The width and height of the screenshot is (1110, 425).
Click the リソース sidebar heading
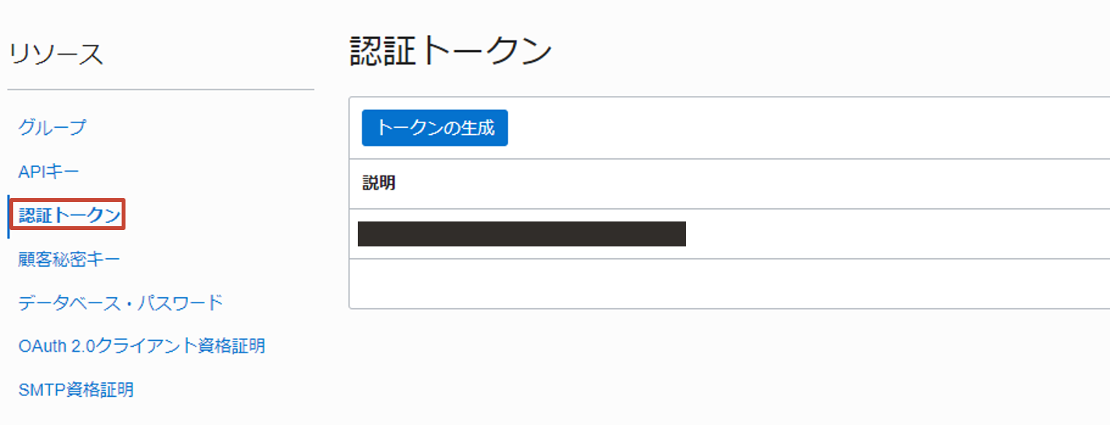(55, 55)
